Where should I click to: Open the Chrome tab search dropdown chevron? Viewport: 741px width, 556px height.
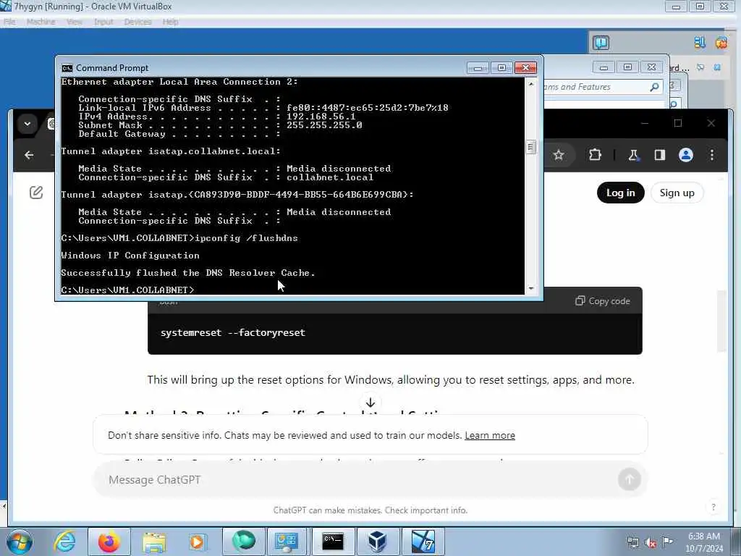click(x=27, y=124)
